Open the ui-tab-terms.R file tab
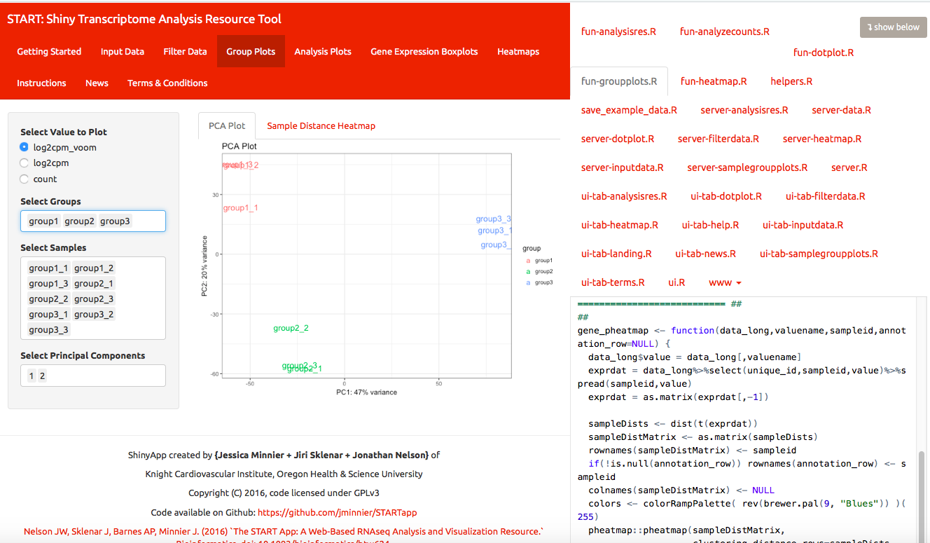This screenshot has height=543, width=930. pyautogui.click(x=613, y=282)
